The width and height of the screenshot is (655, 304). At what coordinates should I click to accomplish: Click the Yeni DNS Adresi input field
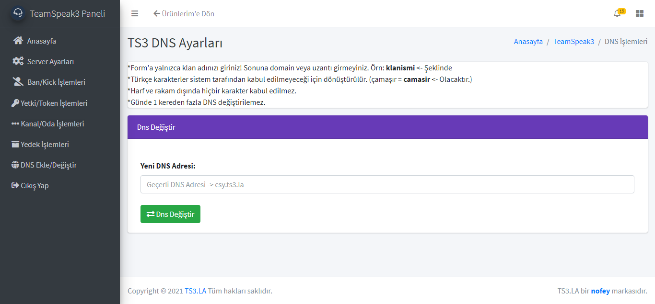tap(386, 184)
